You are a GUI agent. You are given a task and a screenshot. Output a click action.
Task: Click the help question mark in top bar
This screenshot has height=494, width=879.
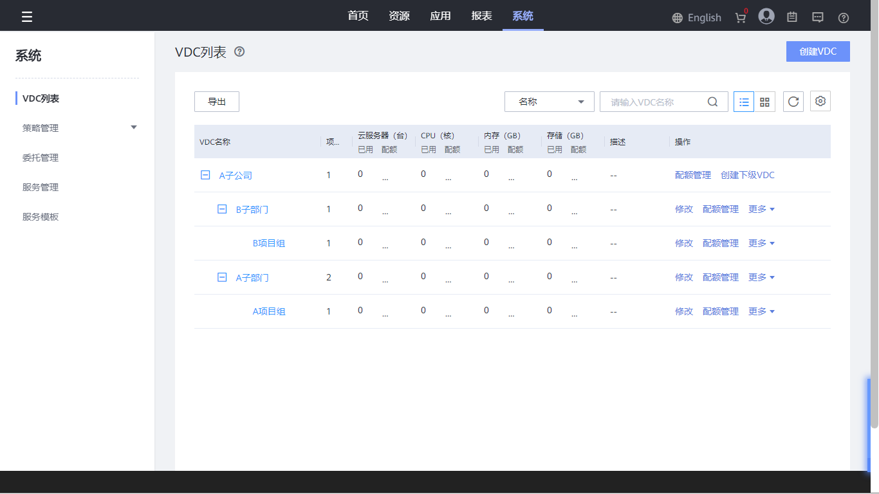[x=844, y=17]
